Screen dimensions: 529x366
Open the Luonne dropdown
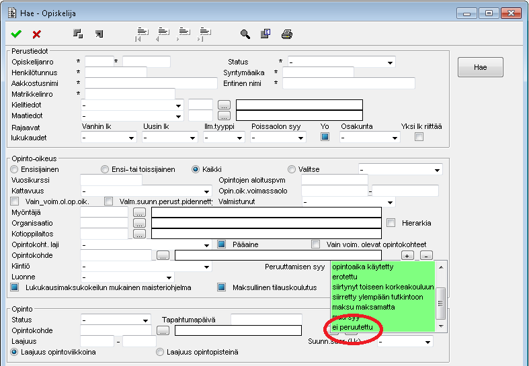pyautogui.click(x=127, y=277)
